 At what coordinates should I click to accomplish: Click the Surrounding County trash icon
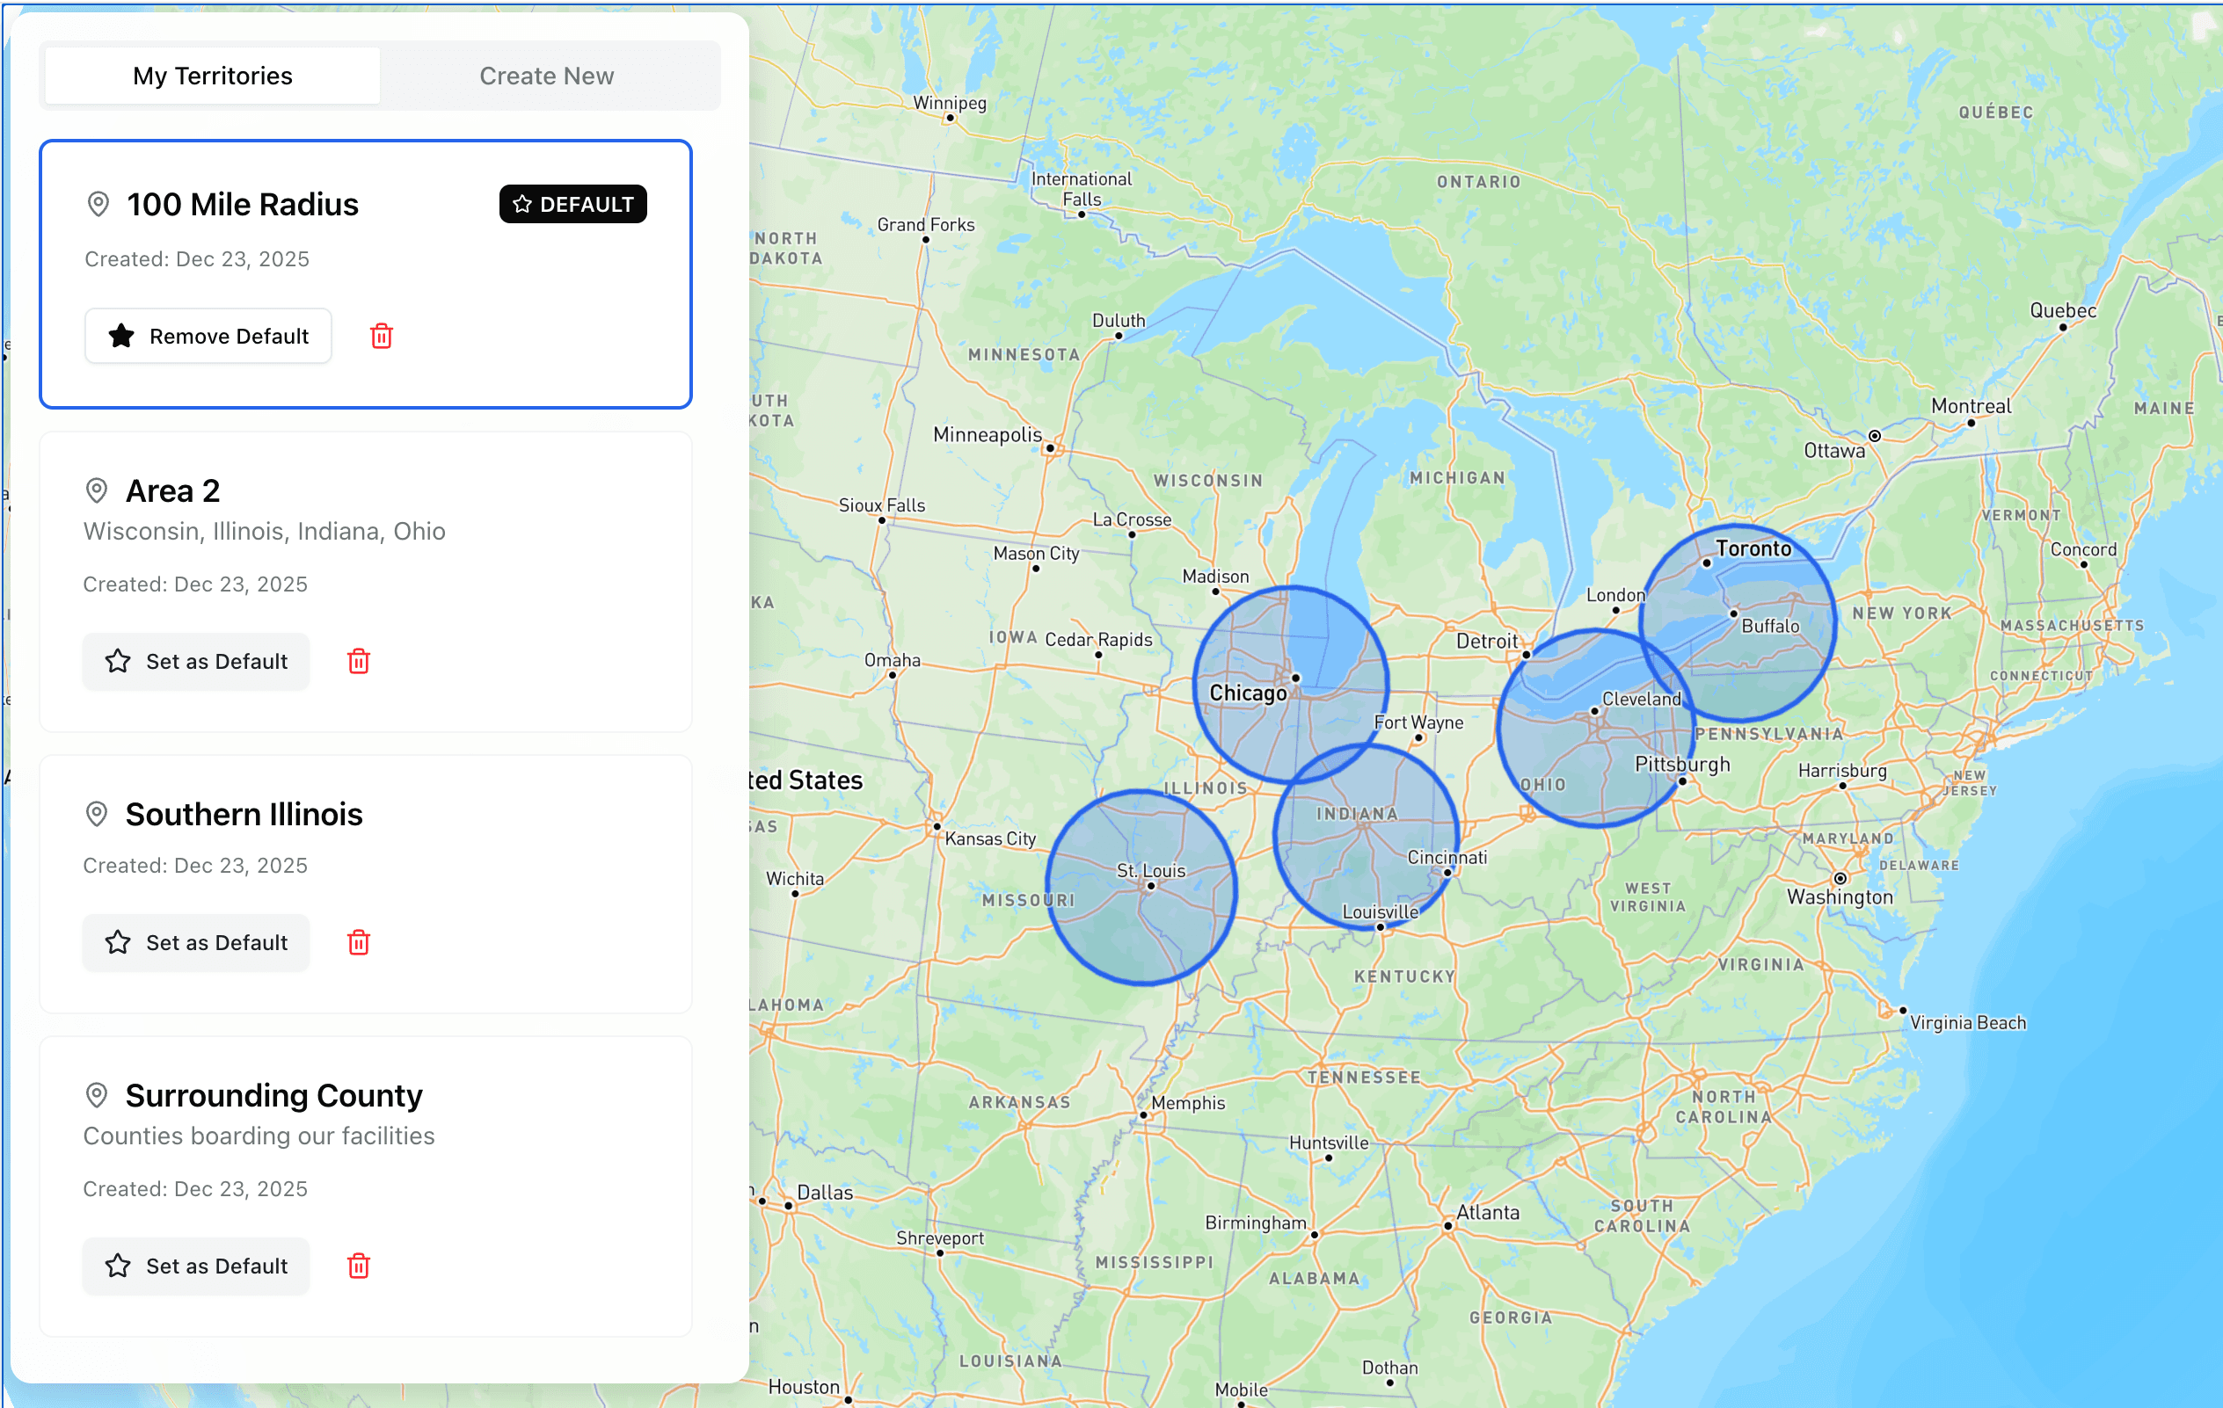coord(358,1266)
